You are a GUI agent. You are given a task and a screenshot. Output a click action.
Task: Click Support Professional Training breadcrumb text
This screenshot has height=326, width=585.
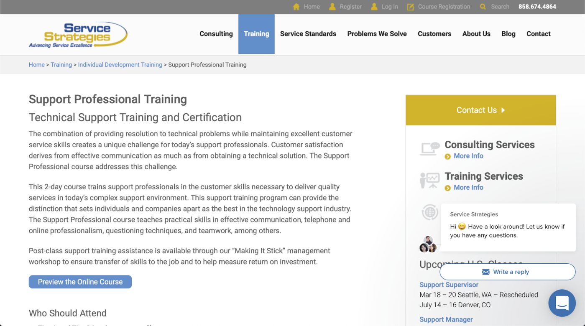coord(207,65)
